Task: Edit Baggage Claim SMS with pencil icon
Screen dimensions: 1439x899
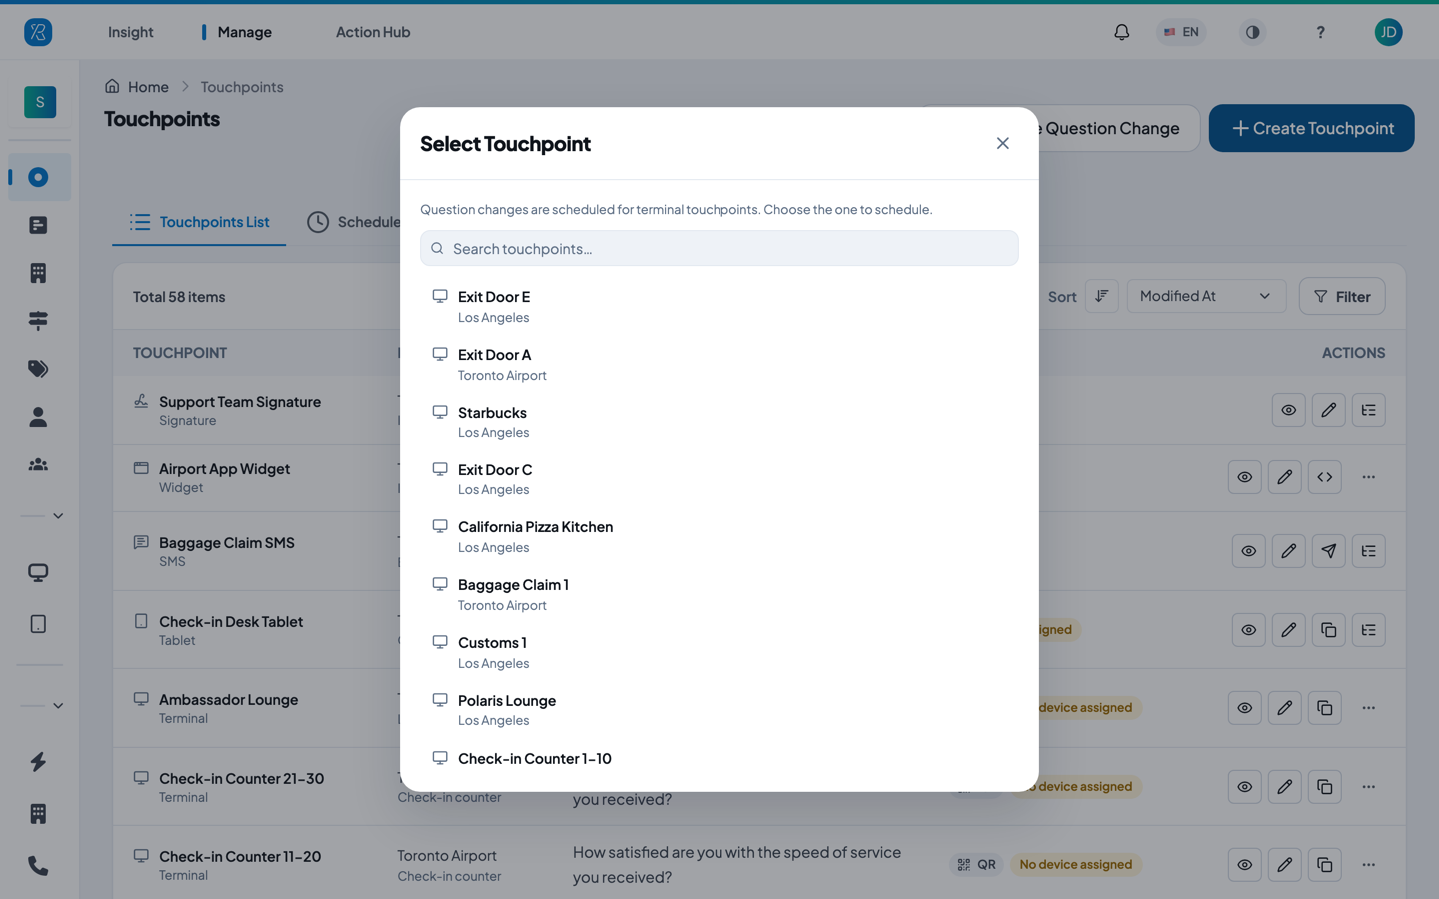Action: [1288, 551]
